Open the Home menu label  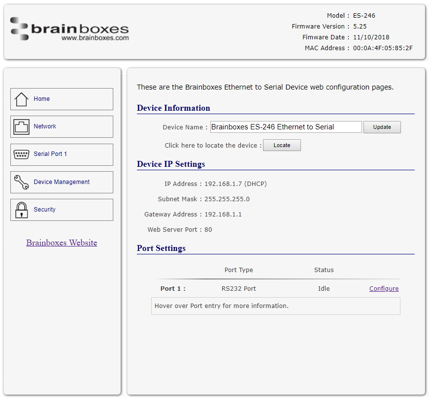41,99
